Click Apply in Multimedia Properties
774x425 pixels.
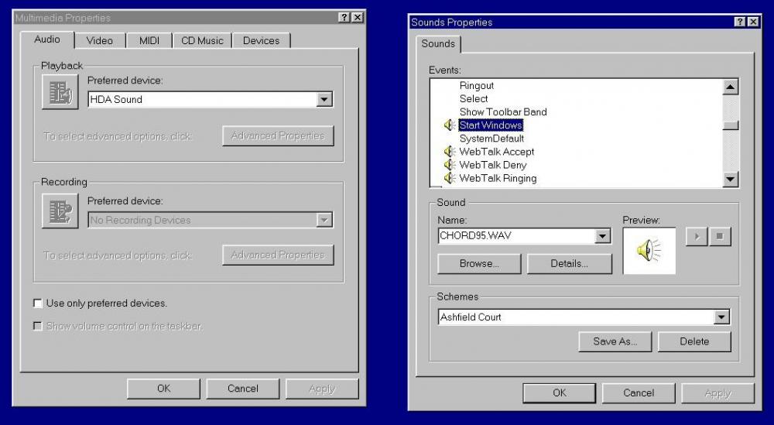pyautogui.click(x=322, y=389)
